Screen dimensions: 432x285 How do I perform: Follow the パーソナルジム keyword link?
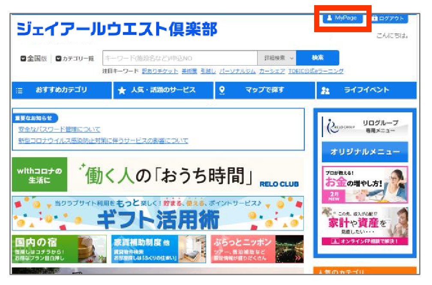[x=237, y=71]
